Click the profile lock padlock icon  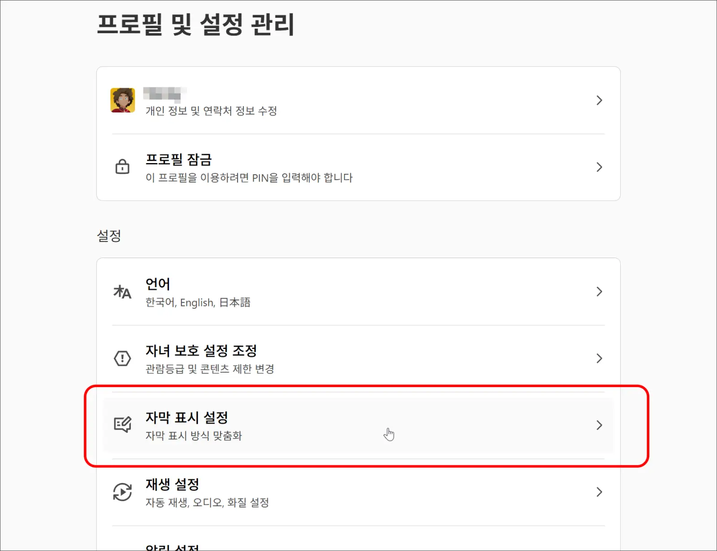122,167
